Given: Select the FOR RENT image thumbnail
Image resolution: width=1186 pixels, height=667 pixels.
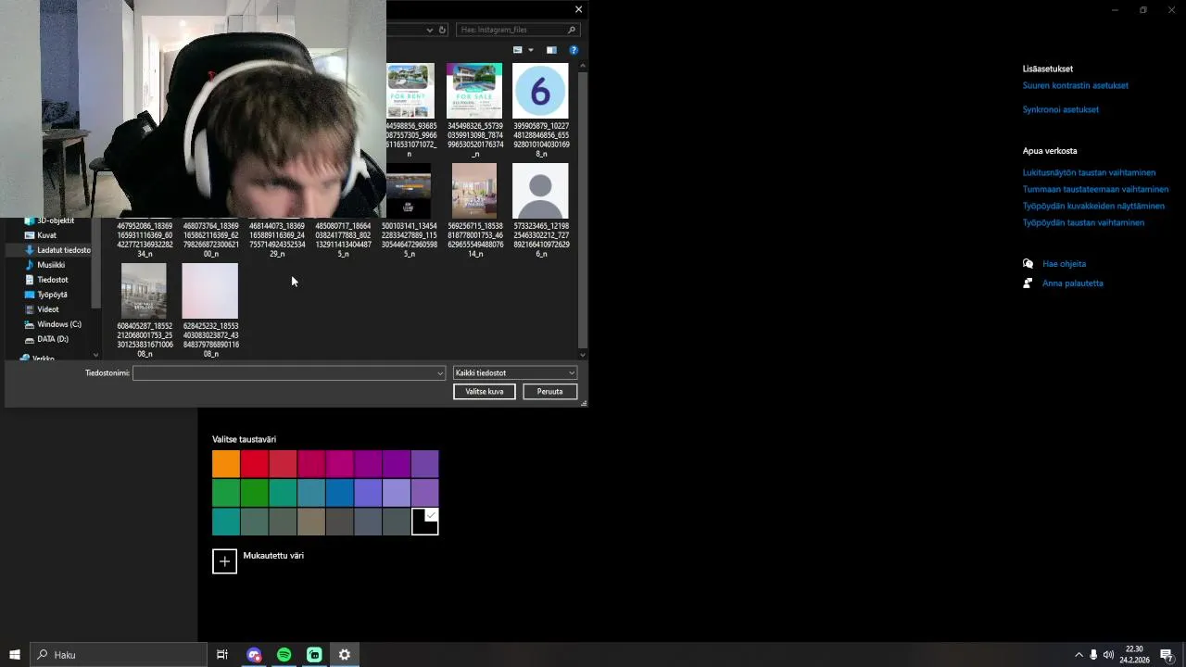Looking at the screenshot, I should pyautogui.click(x=410, y=91).
